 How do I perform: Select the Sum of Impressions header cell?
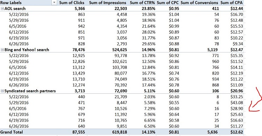tap(108, 3)
